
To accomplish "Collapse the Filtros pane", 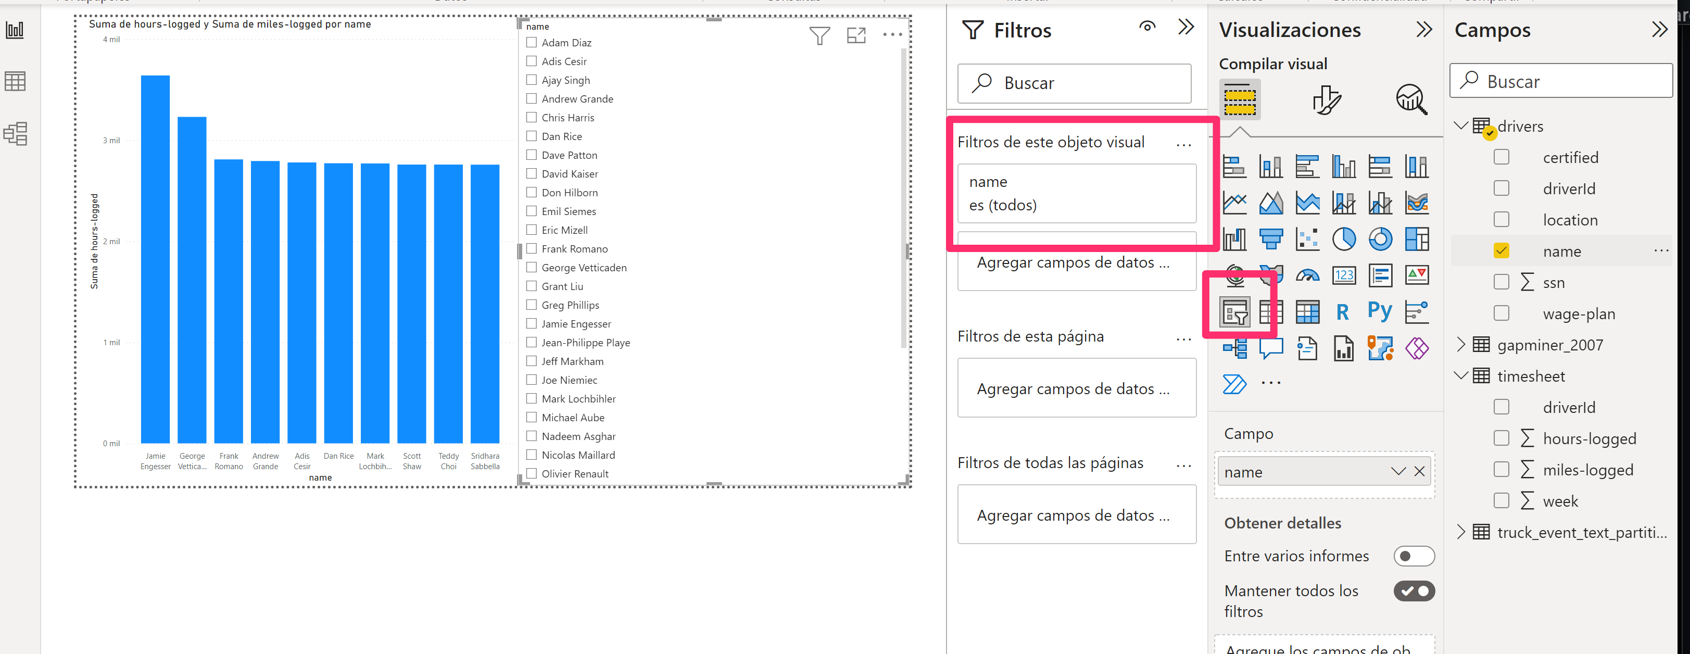I will point(1186,27).
